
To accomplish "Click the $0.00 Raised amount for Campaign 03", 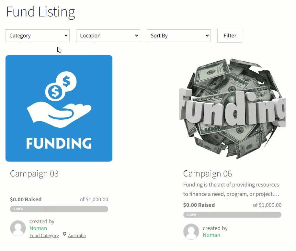I will click(26, 199).
